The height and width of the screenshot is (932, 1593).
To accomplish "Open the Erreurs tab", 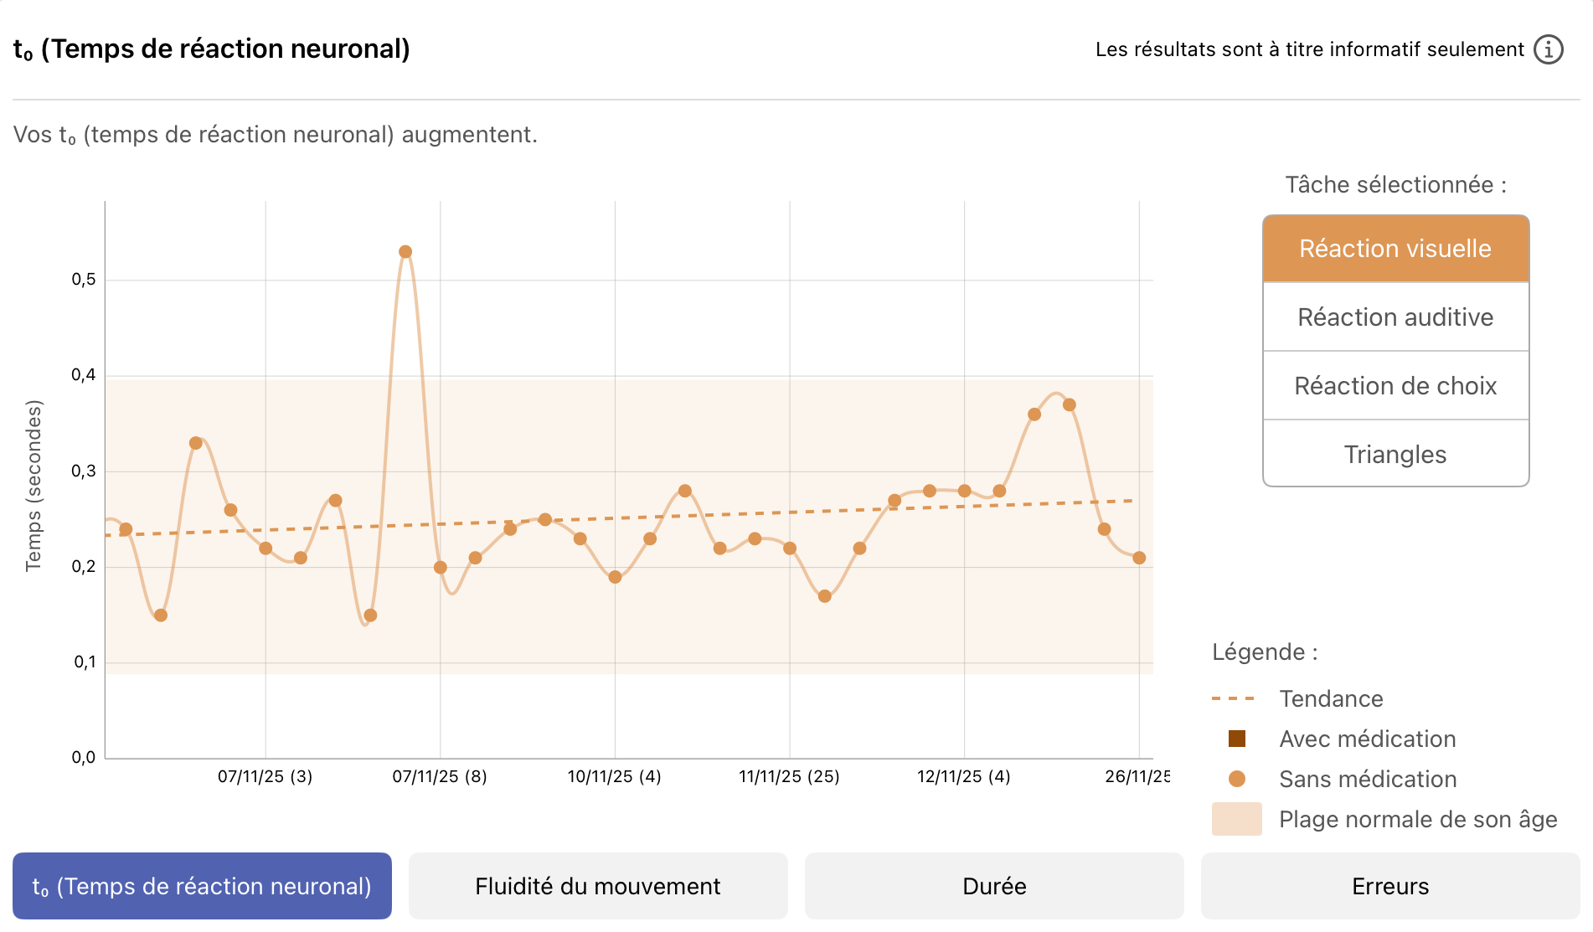I will pos(1390,886).
